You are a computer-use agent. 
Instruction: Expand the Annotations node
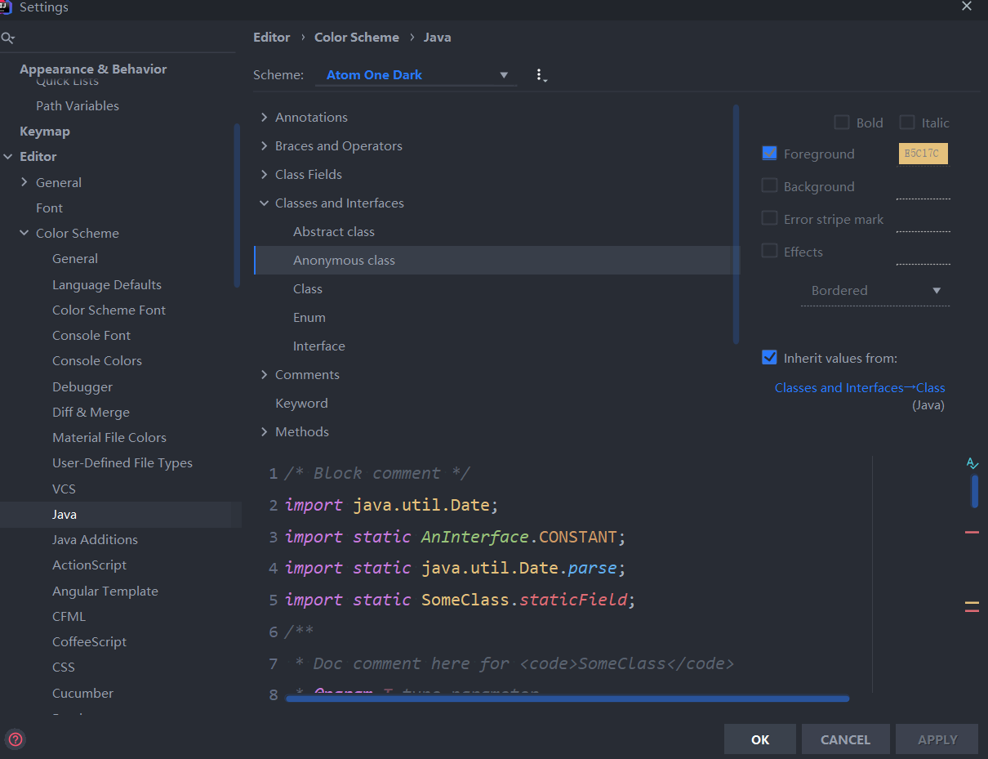click(265, 118)
